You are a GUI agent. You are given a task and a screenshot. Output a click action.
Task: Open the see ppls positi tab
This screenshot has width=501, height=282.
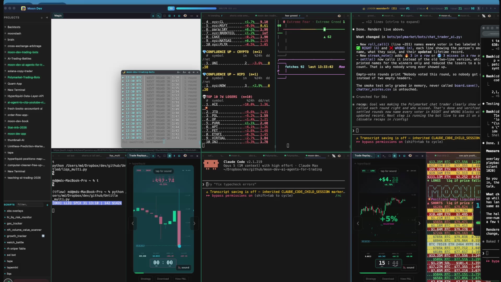tap(468, 156)
